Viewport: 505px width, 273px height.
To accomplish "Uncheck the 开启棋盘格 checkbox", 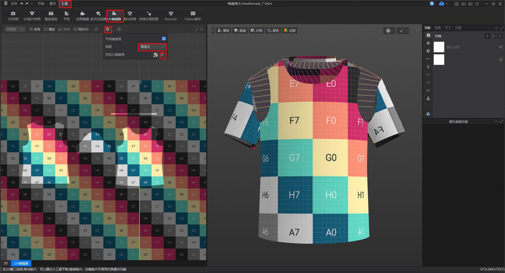I will (164, 39).
